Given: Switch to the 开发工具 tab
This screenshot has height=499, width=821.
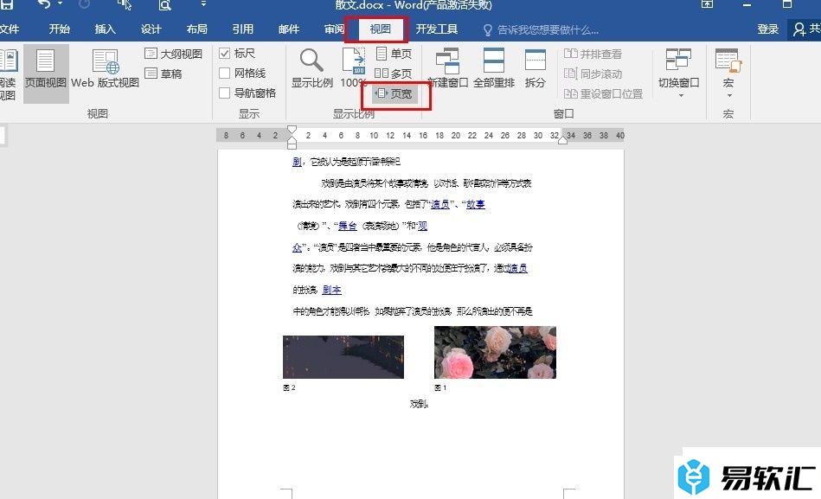Looking at the screenshot, I should click(436, 29).
